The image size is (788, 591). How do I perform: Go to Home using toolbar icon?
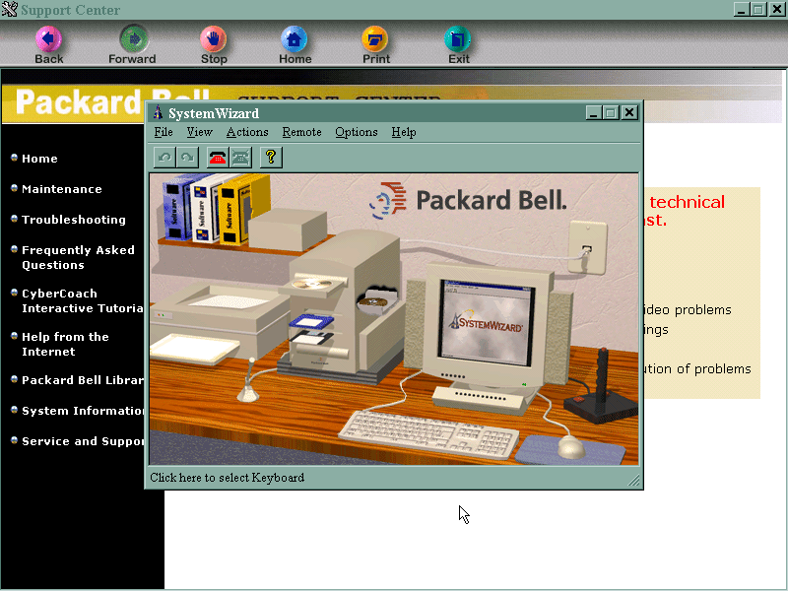pyautogui.click(x=295, y=39)
